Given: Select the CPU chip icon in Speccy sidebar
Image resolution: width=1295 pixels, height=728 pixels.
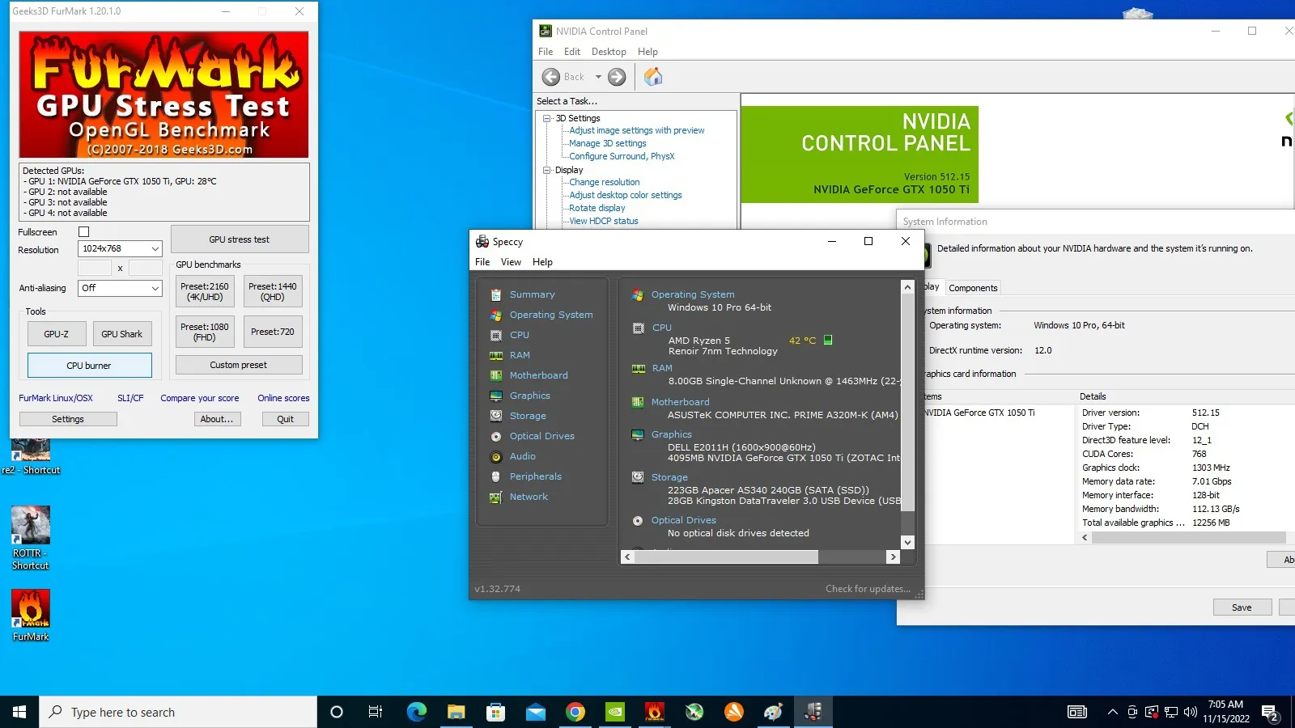Looking at the screenshot, I should (x=496, y=335).
